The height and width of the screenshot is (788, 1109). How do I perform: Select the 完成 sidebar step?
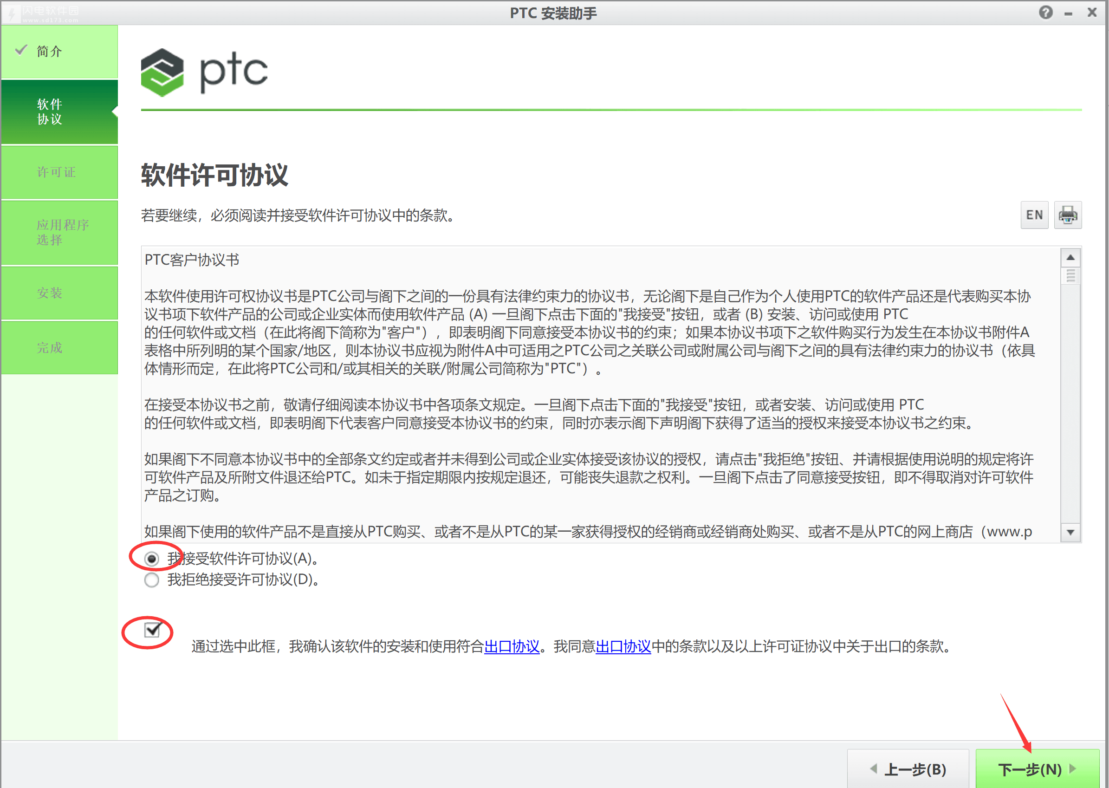(59, 348)
